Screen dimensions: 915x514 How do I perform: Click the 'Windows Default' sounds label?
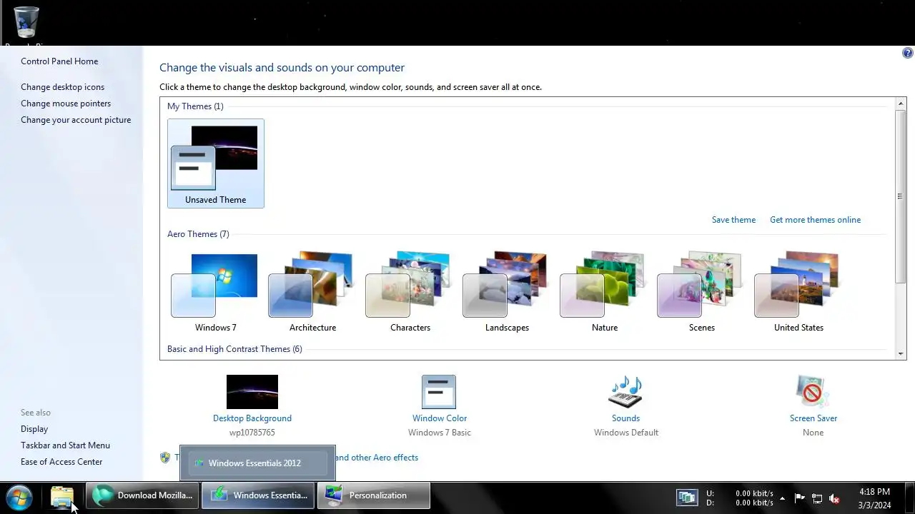pos(626,433)
